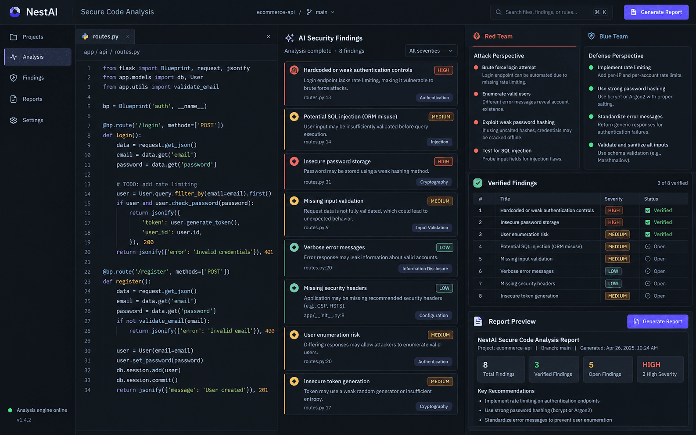696x435 pixels.
Task: Click the Report Preview document icon
Action: pyautogui.click(x=478, y=321)
